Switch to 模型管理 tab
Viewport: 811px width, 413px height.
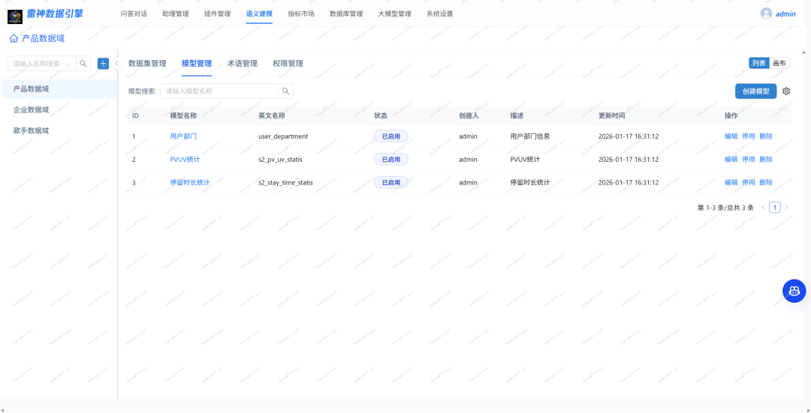click(x=197, y=64)
